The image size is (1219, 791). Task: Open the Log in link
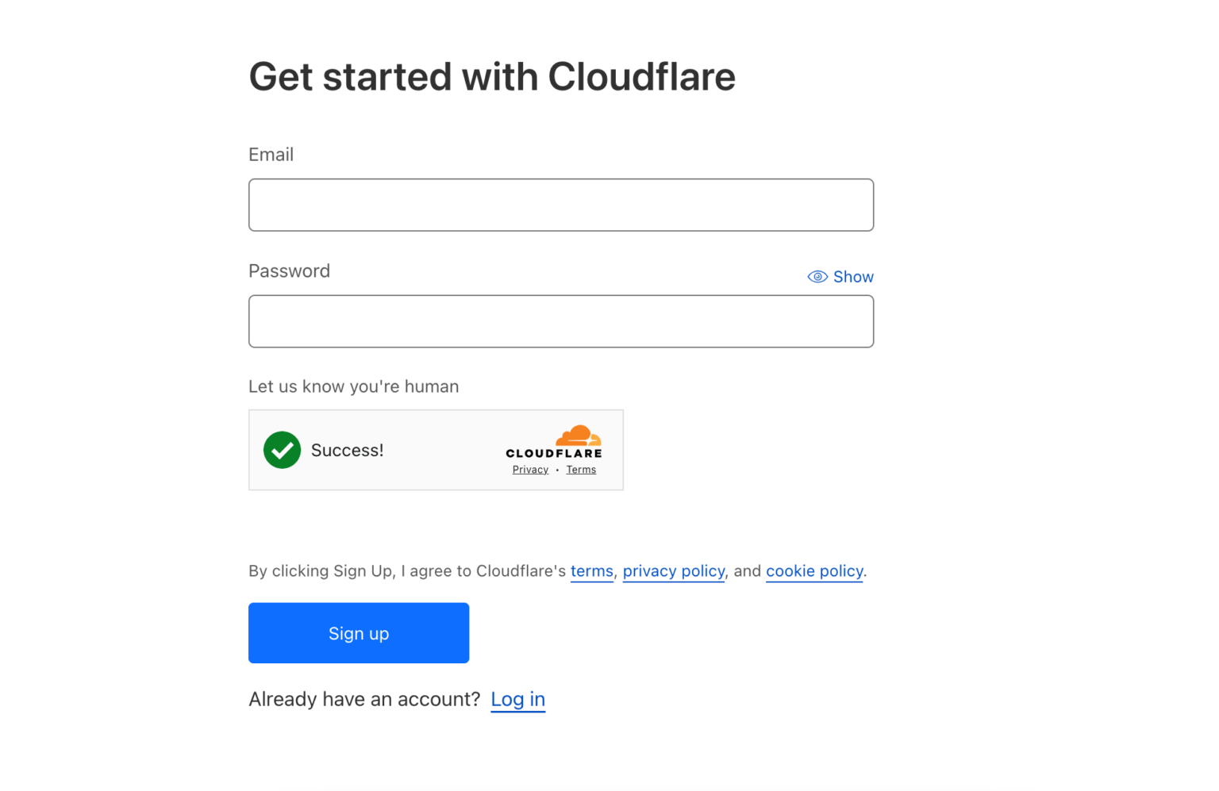tap(517, 699)
